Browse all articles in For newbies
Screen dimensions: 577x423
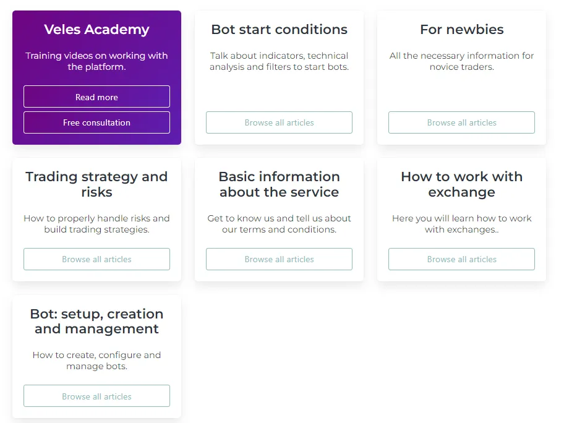461,122
